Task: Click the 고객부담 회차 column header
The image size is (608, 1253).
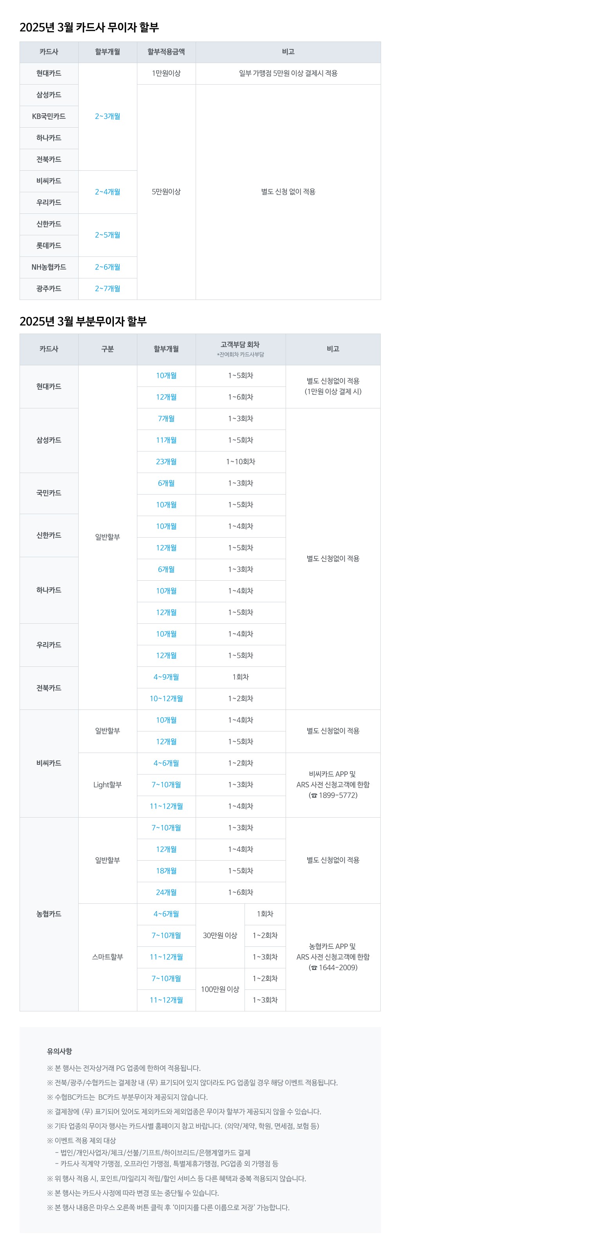Action: point(240,345)
